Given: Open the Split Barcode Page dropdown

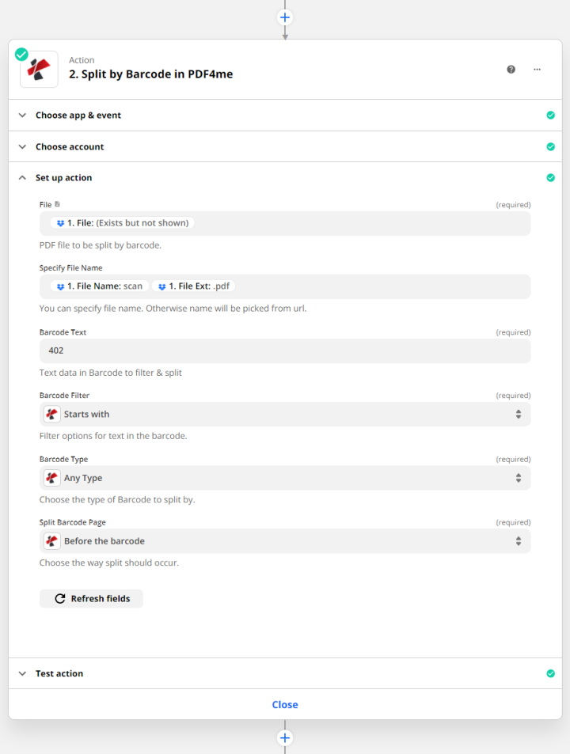Looking at the screenshot, I should coord(285,541).
